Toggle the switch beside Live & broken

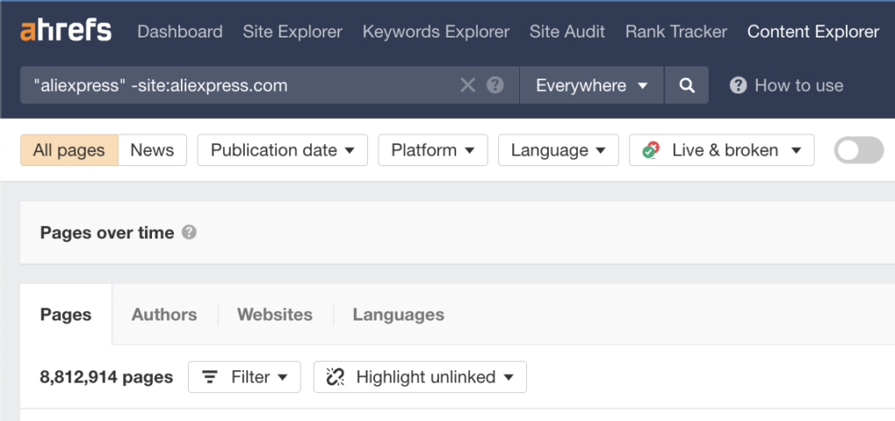click(858, 150)
